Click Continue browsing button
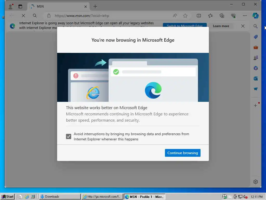Screen dimensions: 266x200 tap(183, 153)
